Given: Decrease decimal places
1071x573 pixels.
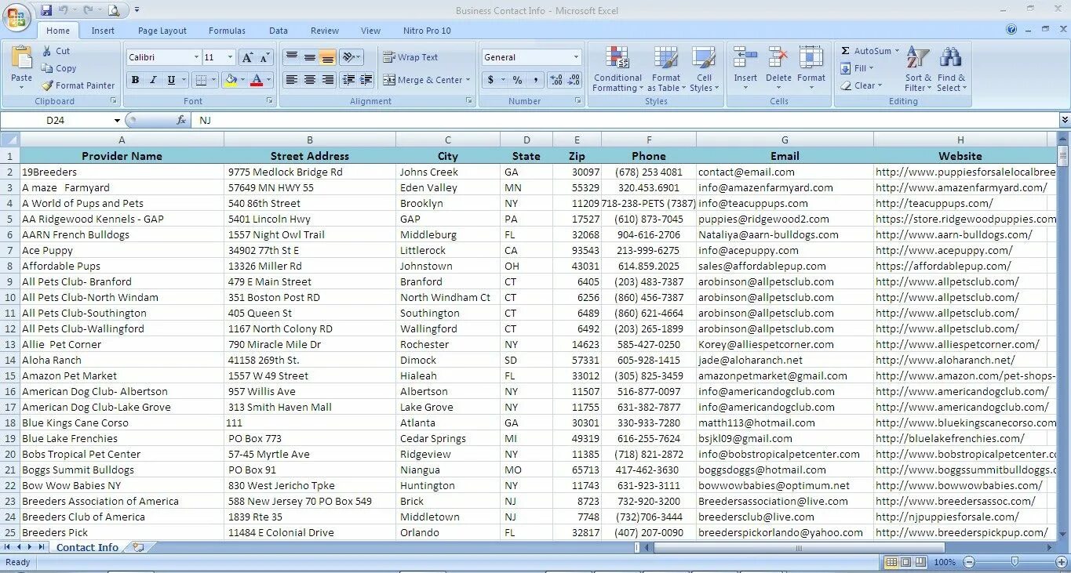Looking at the screenshot, I should pos(575,80).
